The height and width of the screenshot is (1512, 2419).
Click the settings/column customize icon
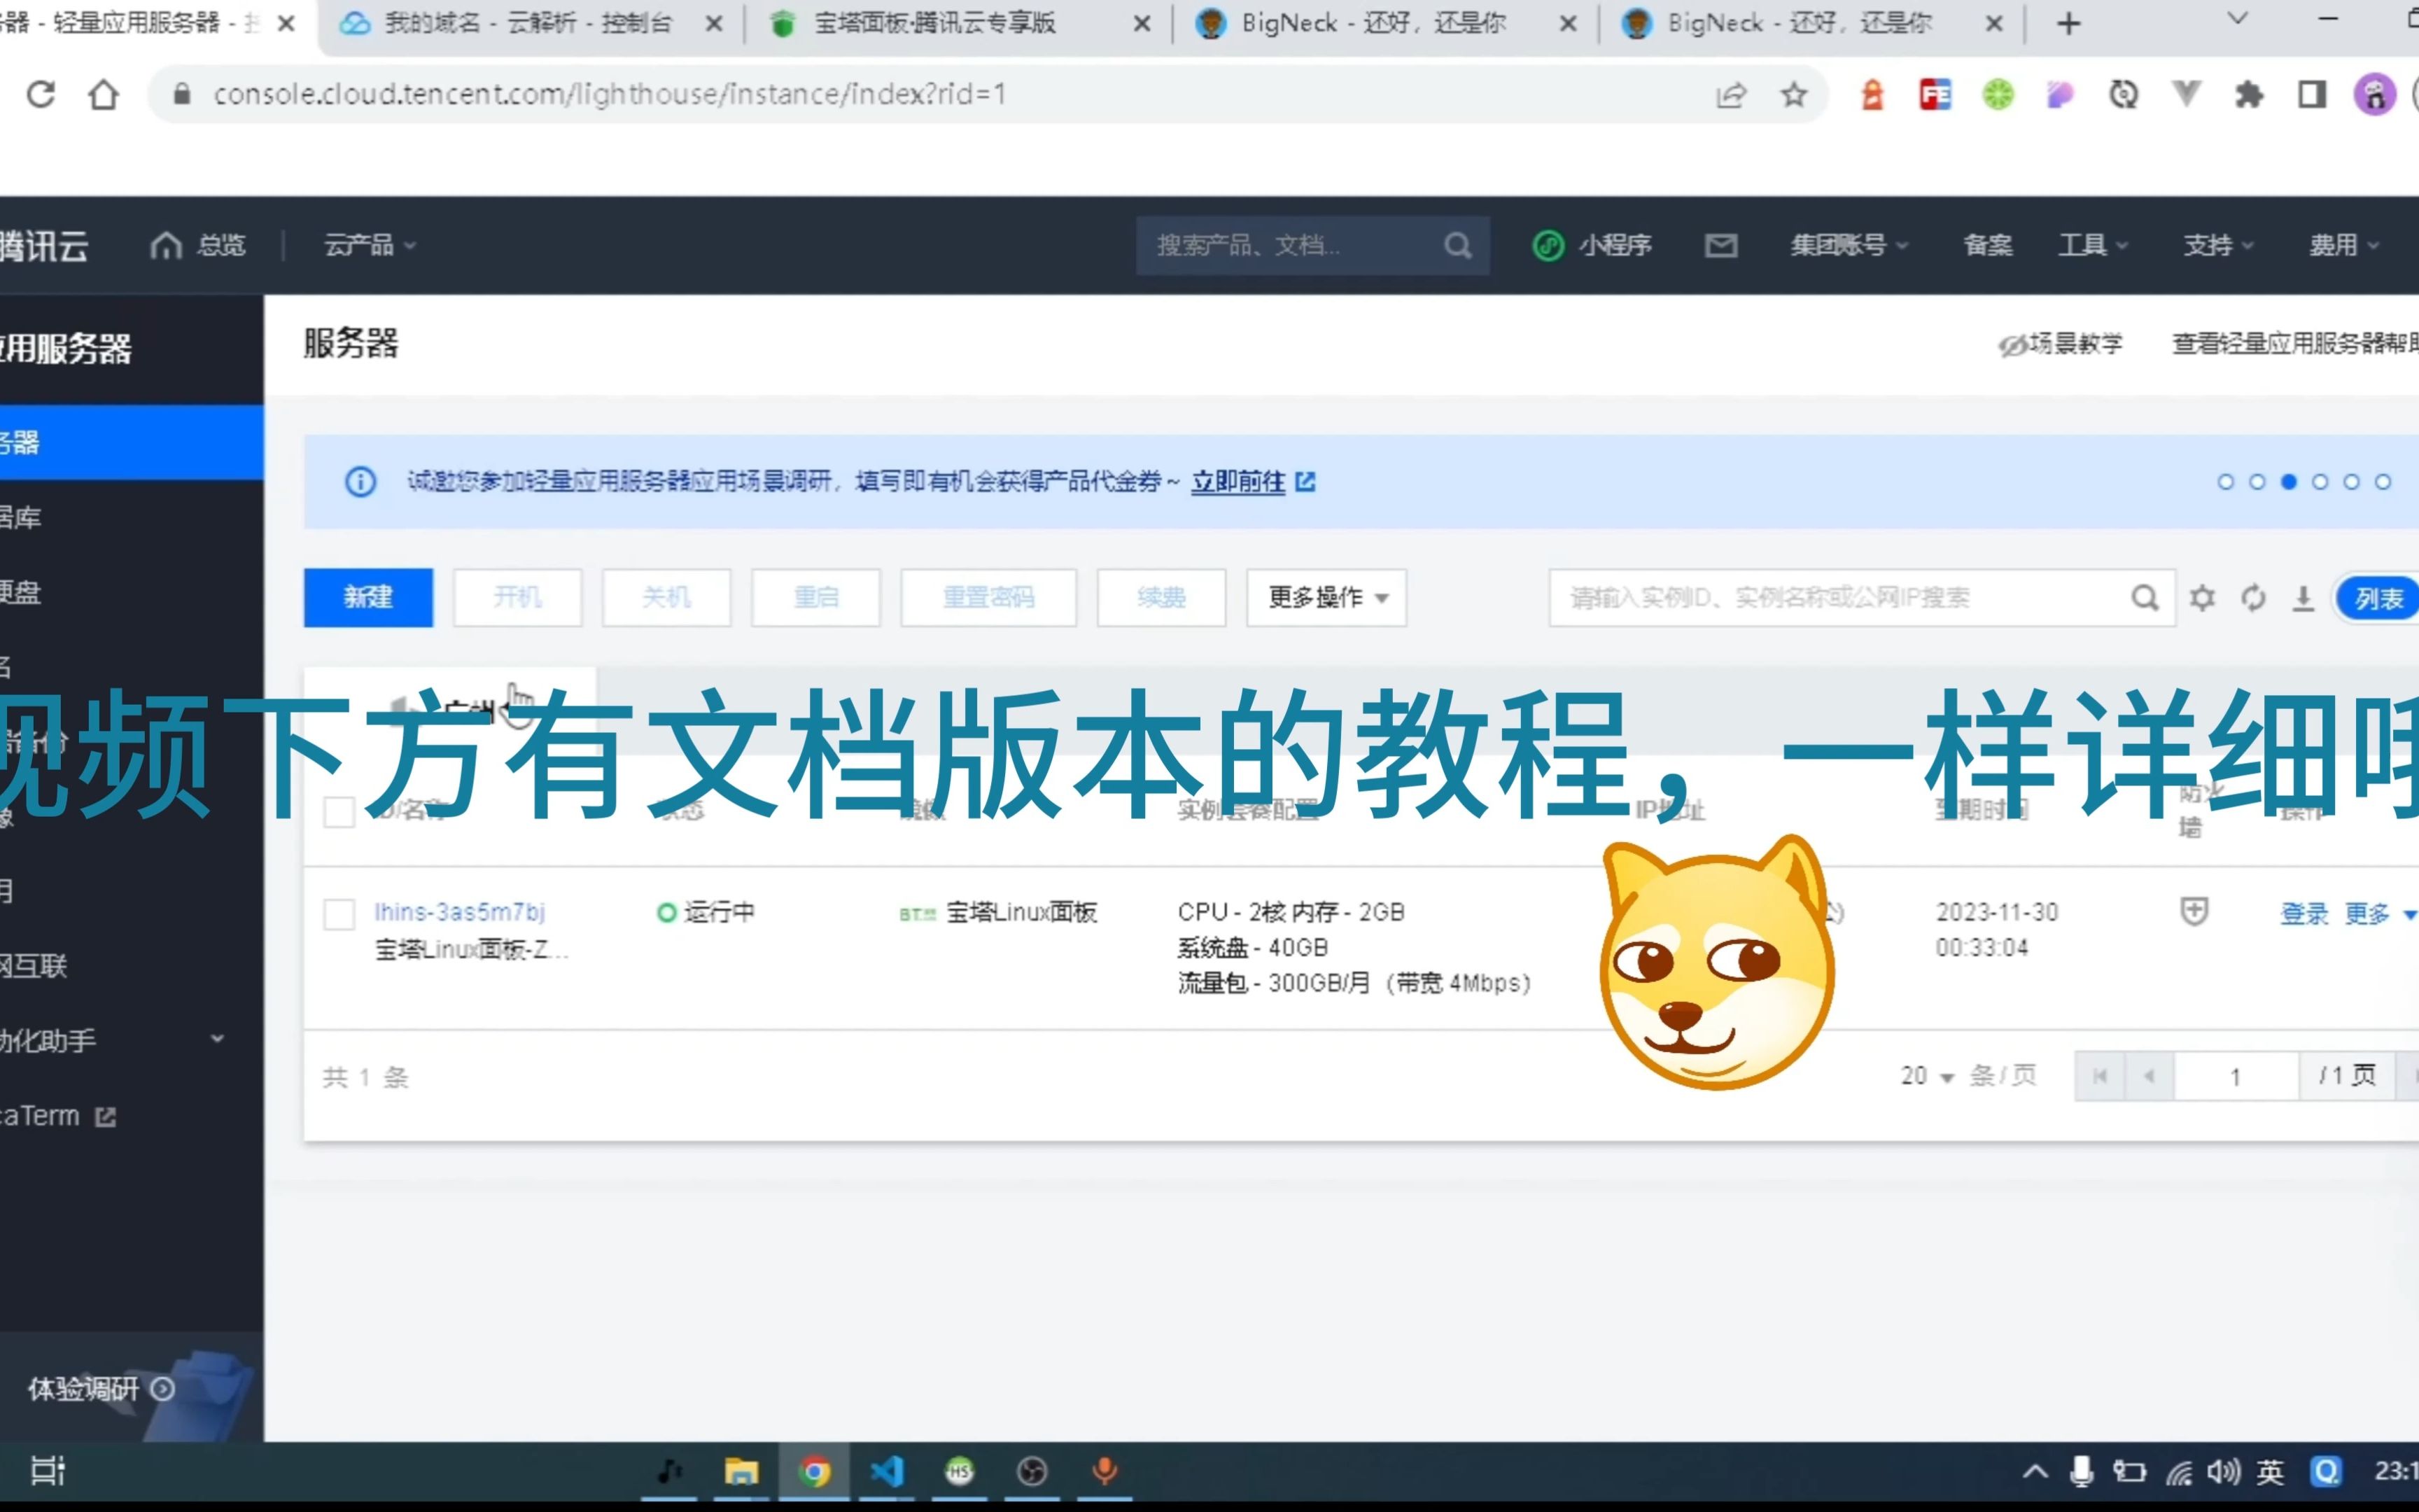coord(2201,598)
